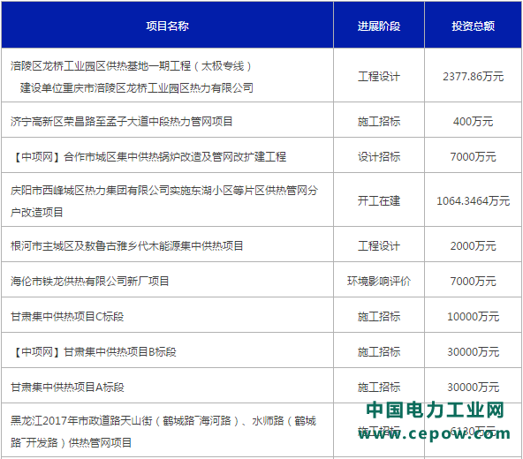Click the www.cepow.com watermark URL
Viewport: 523px width, 459px height.
[435, 433]
